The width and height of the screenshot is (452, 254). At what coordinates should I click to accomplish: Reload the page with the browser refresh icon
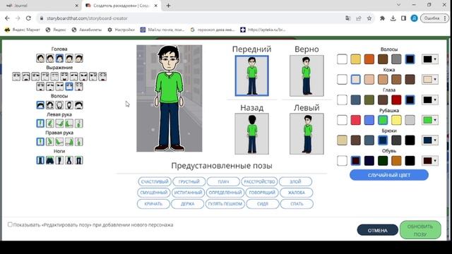28,18
